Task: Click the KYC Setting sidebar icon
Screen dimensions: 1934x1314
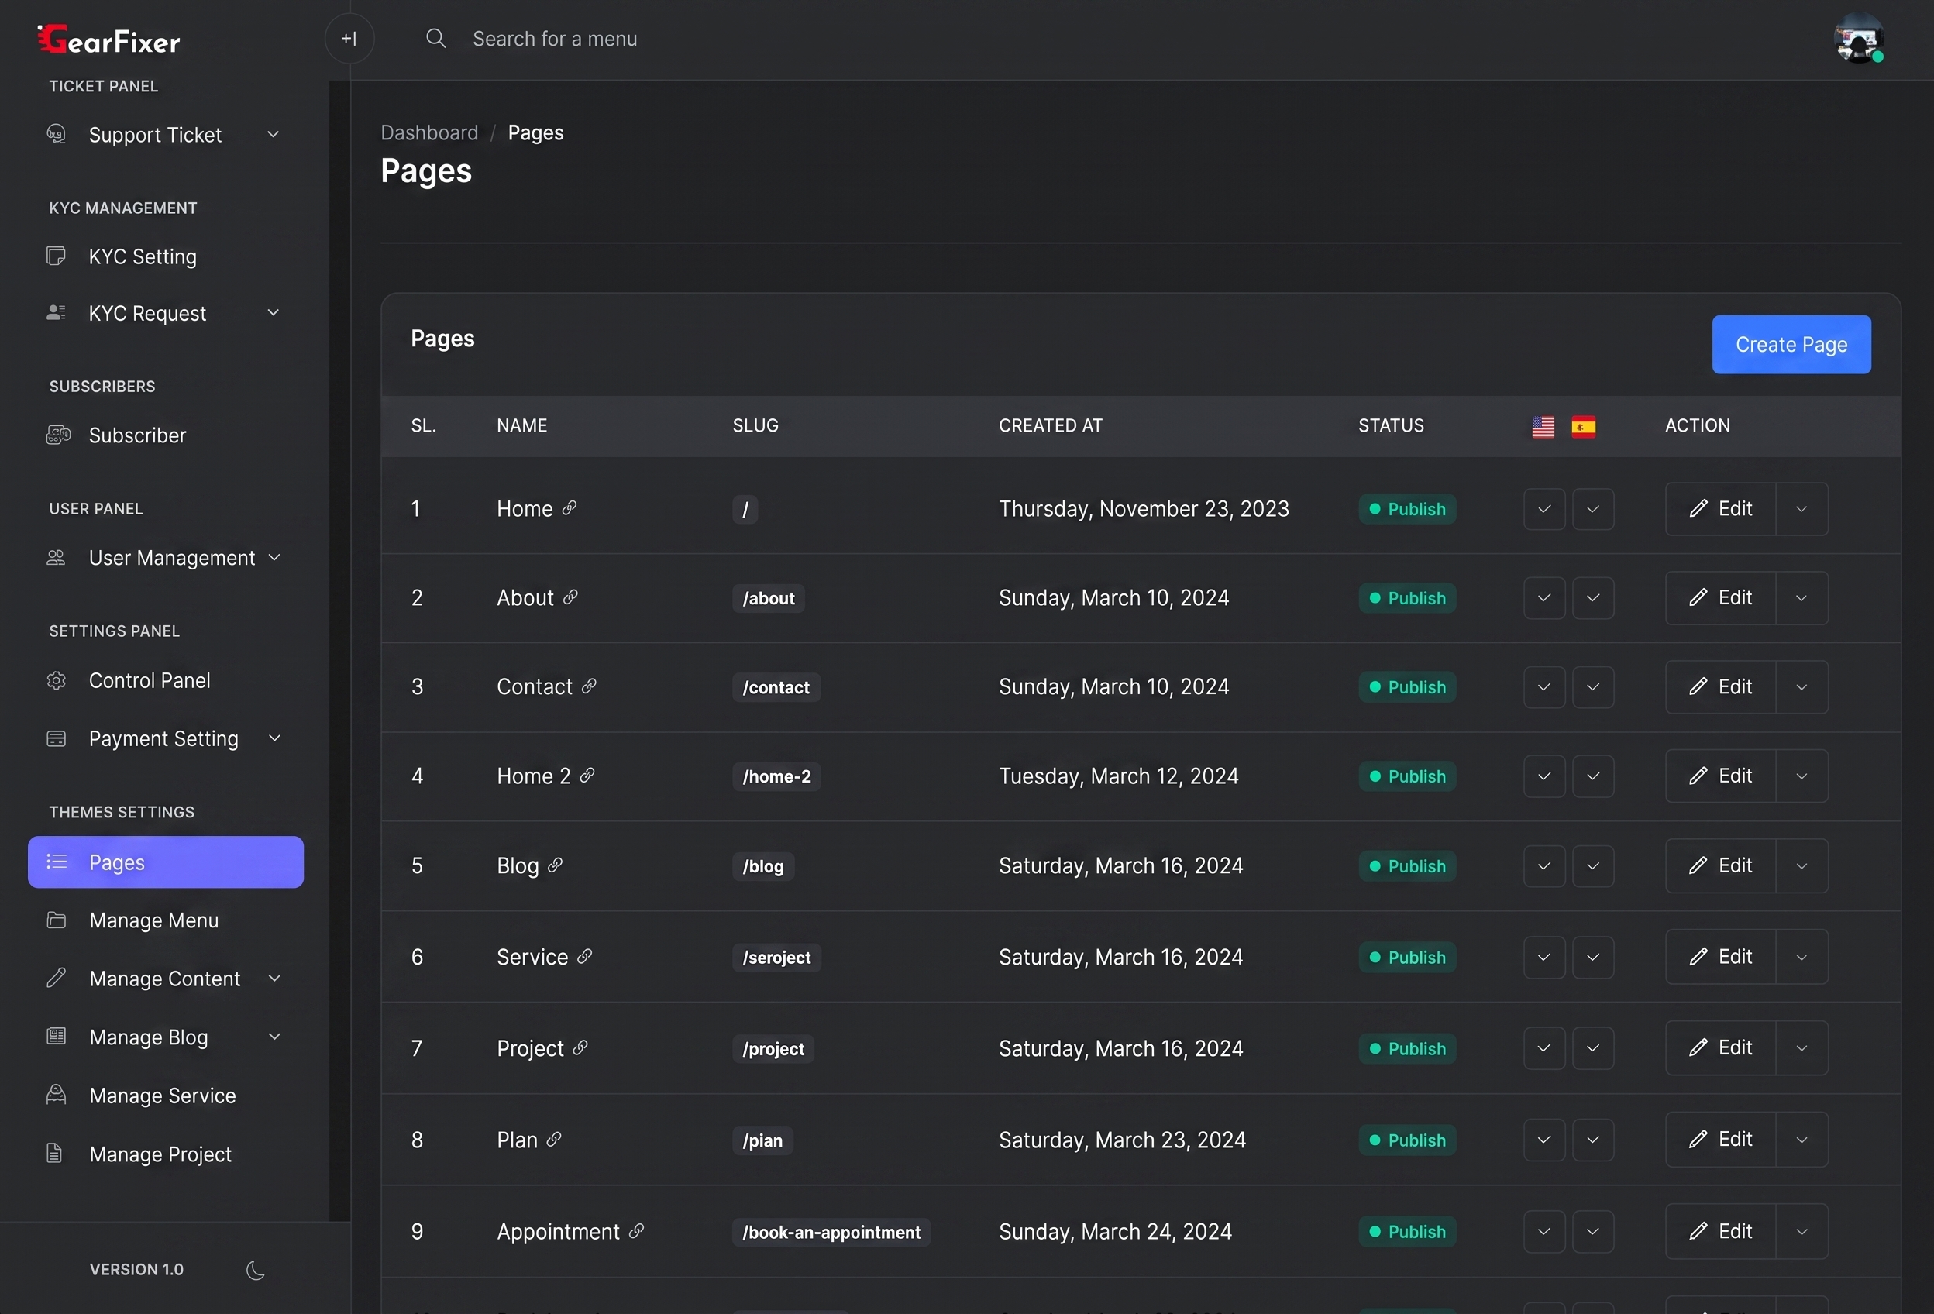Action: (56, 256)
